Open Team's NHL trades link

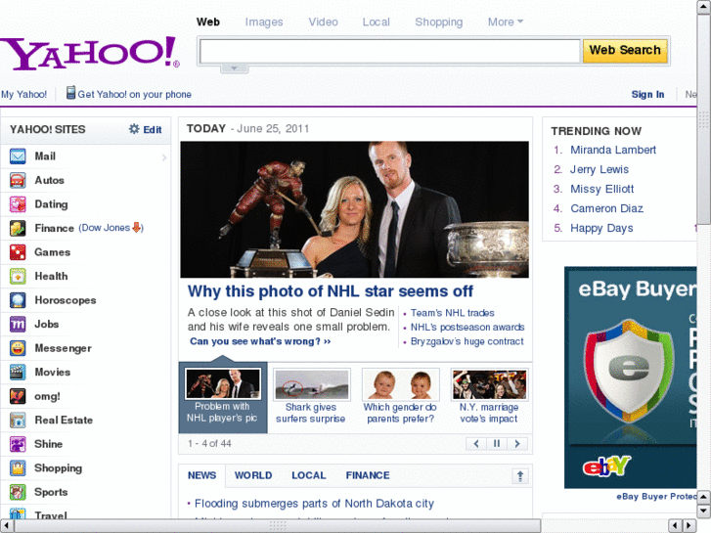(x=453, y=313)
